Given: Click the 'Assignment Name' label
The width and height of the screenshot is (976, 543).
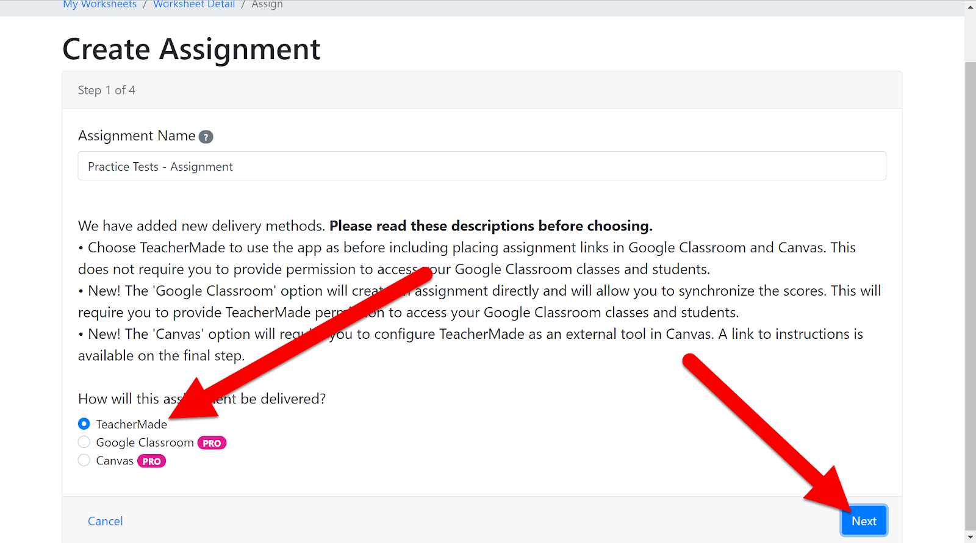Looking at the screenshot, I should pos(137,136).
